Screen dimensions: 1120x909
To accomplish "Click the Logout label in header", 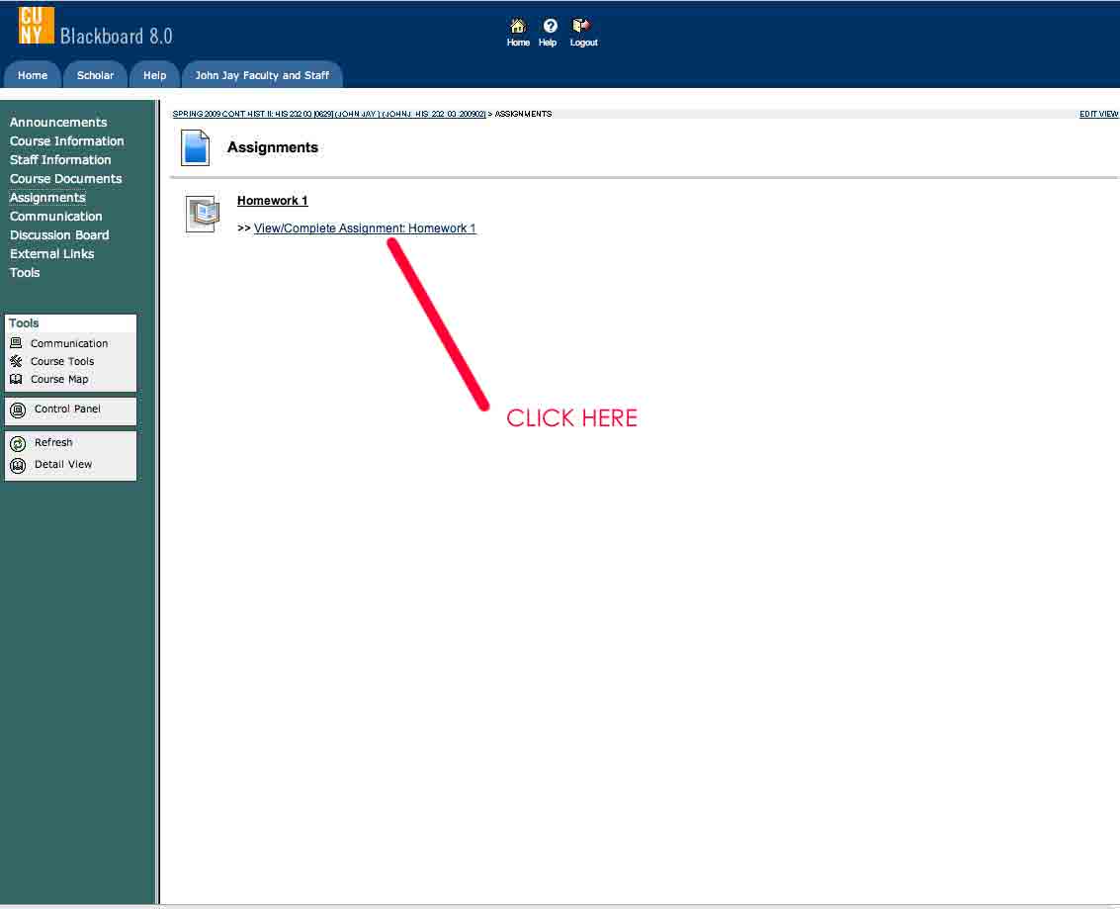I will click(x=583, y=43).
